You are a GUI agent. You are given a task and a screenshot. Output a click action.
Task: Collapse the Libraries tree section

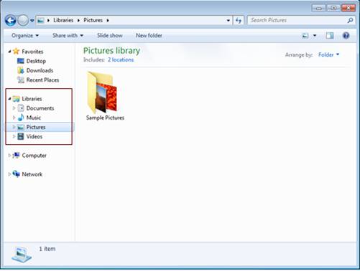coord(9,99)
